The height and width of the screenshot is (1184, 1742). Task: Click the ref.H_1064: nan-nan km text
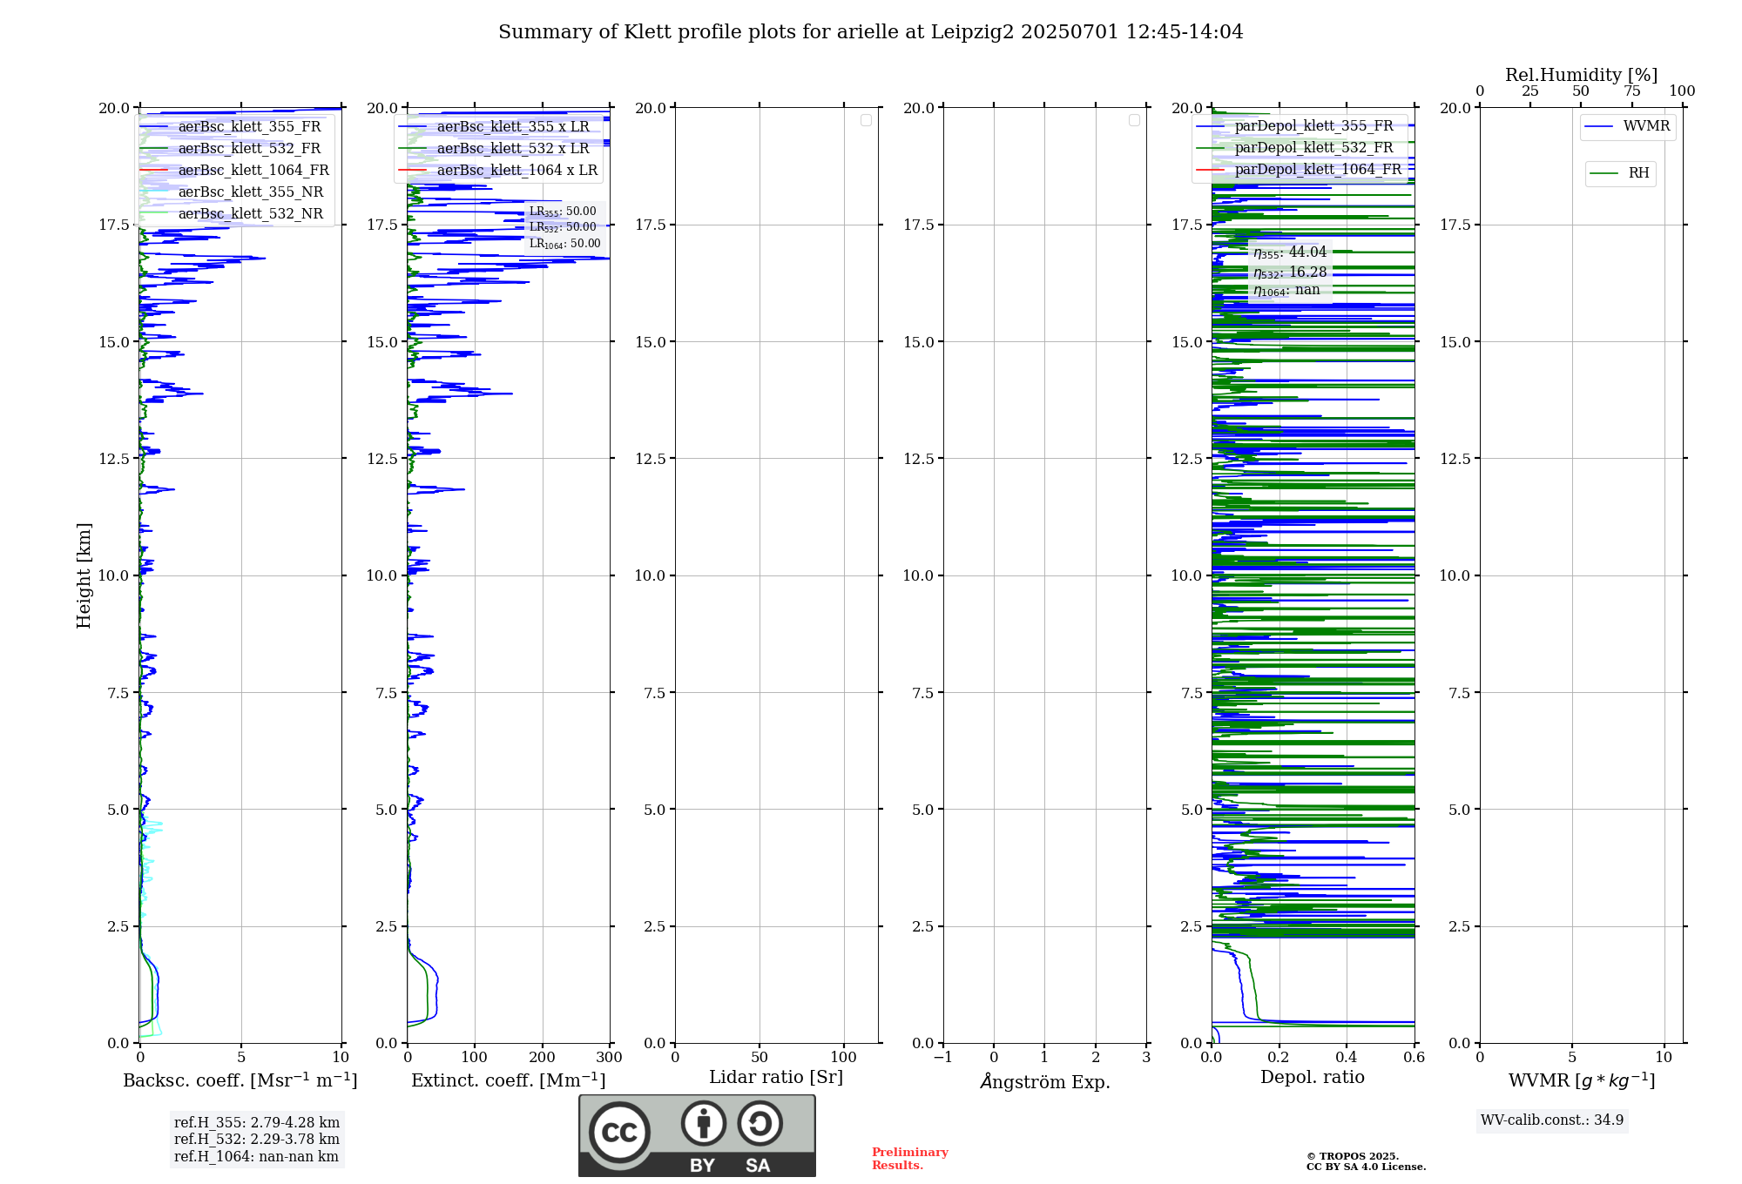click(256, 1157)
